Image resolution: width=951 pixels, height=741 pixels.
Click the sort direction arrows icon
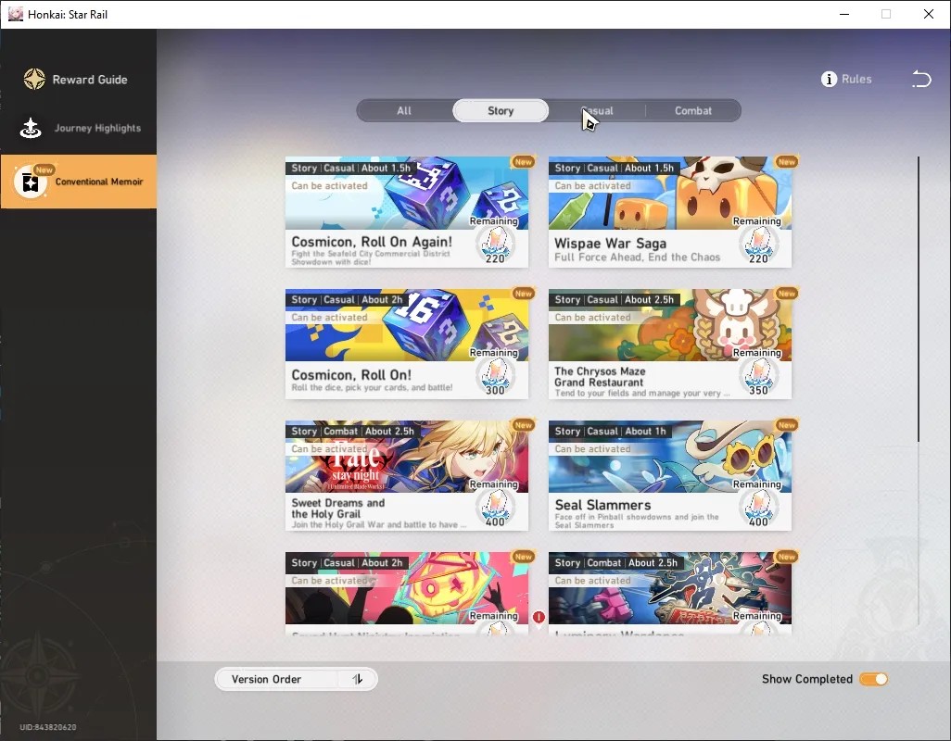pyautogui.click(x=357, y=679)
